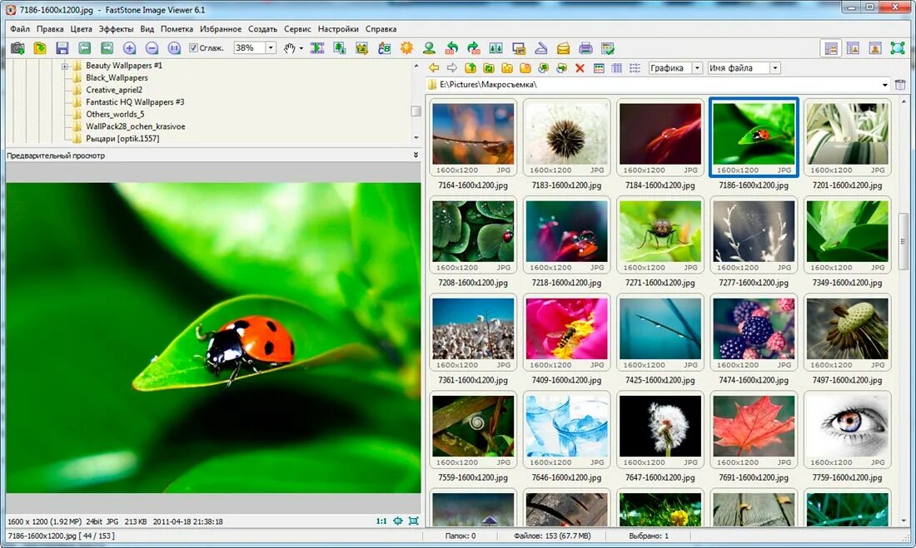Select Fantastic HQ Wallpapers #3 folder

coord(135,102)
